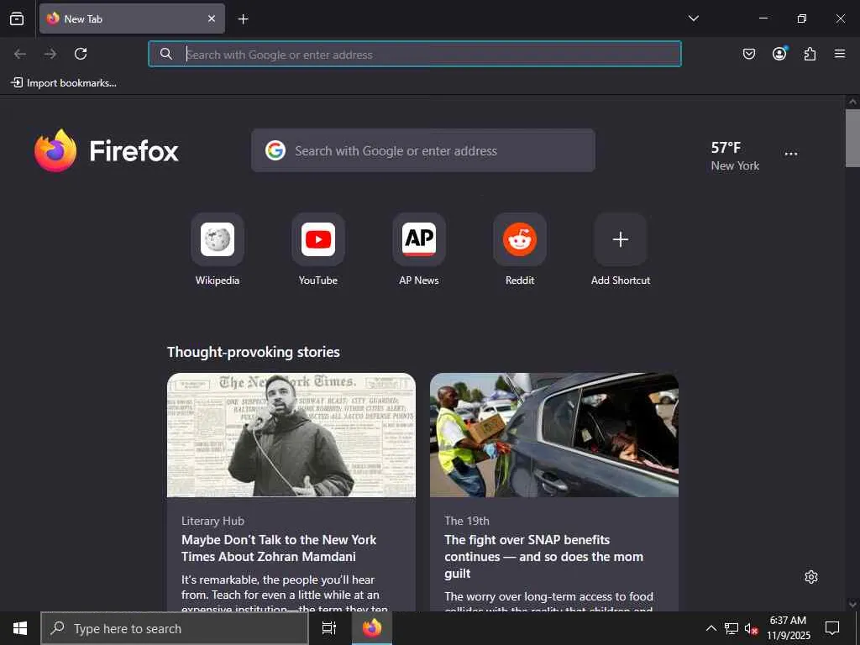Open the Firefox application menu

[840, 54]
